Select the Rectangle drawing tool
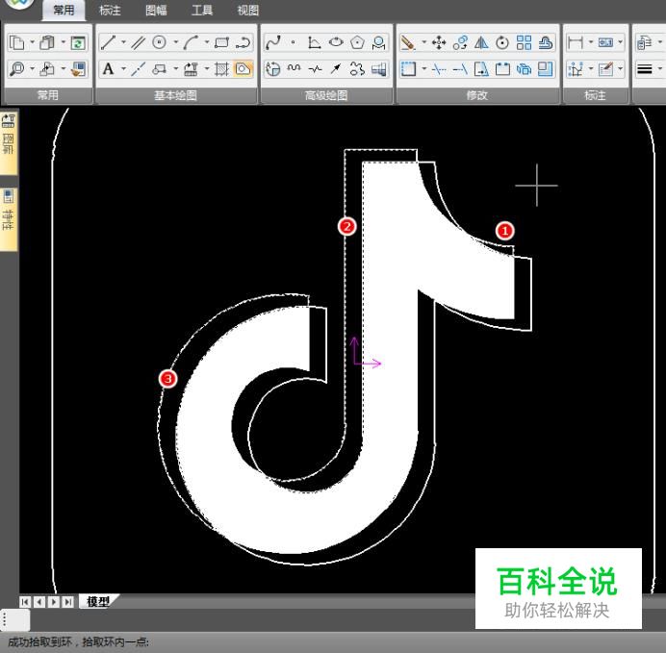The width and height of the screenshot is (666, 653). 221,43
